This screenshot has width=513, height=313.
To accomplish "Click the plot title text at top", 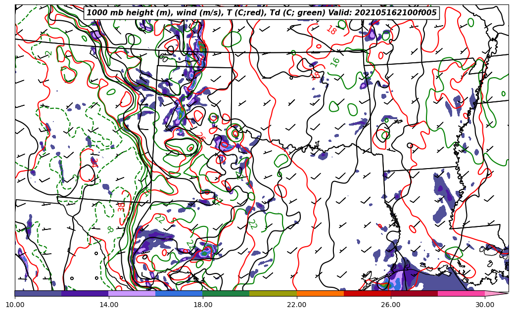I will [x=262, y=13].
